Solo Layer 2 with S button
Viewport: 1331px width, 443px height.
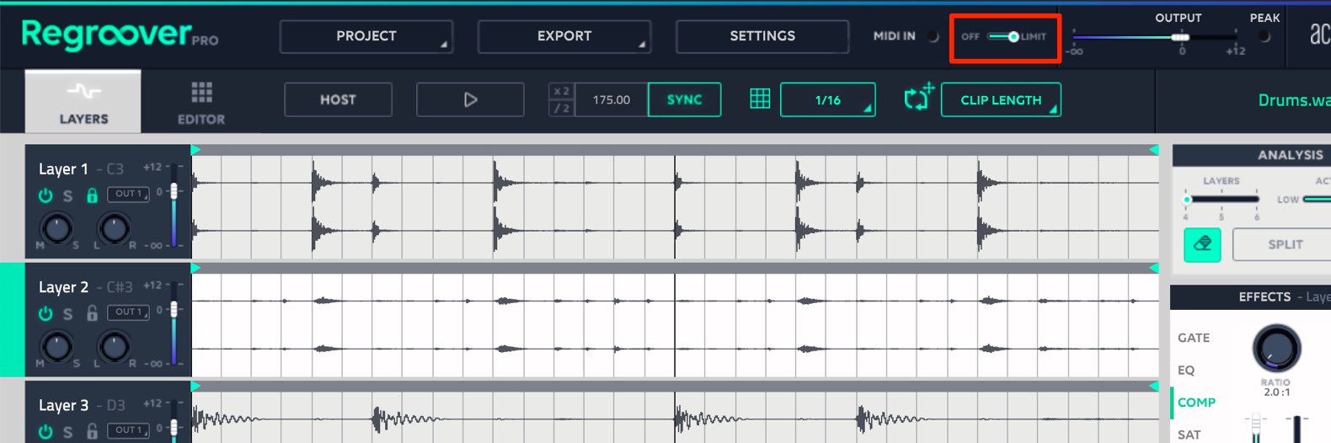(68, 313)
